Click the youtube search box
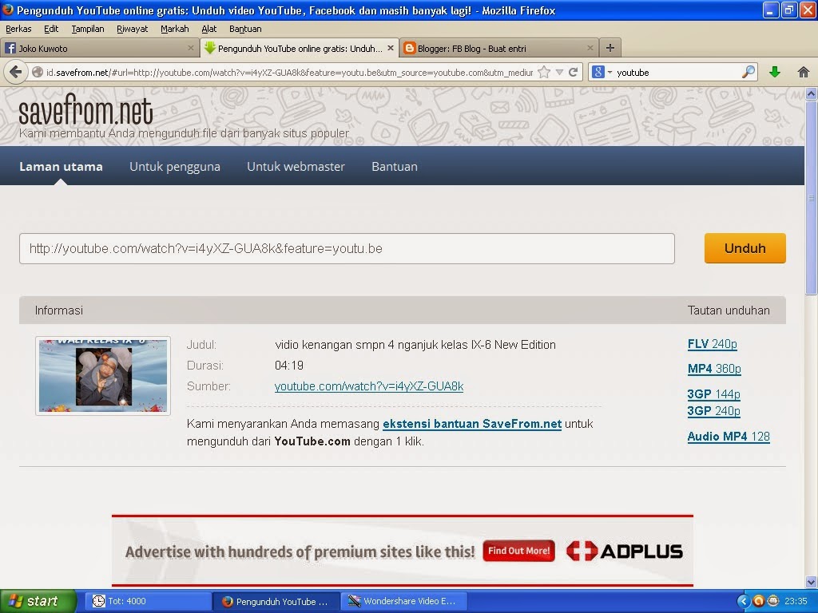818x613 pixels. click(677, 73)
